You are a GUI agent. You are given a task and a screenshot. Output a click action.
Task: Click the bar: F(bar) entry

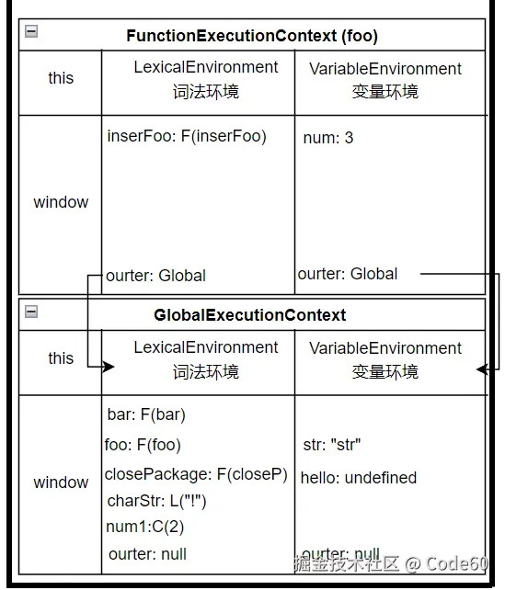[146, 414]
